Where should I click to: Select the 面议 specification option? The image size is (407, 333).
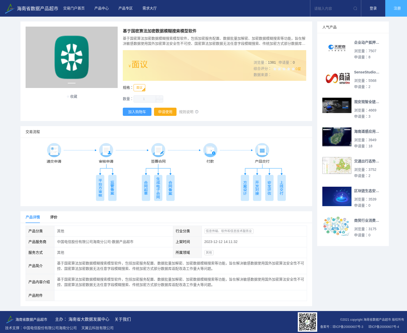tap(139, 88)
